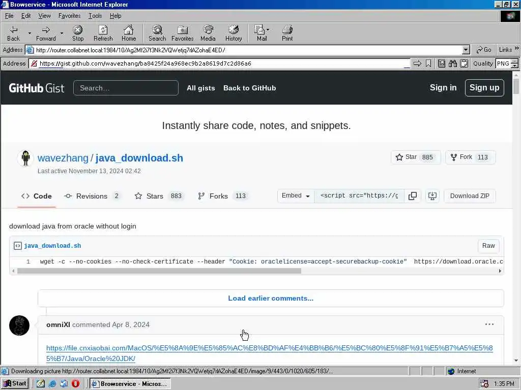Lower the Quality value with the down stepper
Image resolution: width=521 pixels, height=390 pixels.
click(515, 66)
